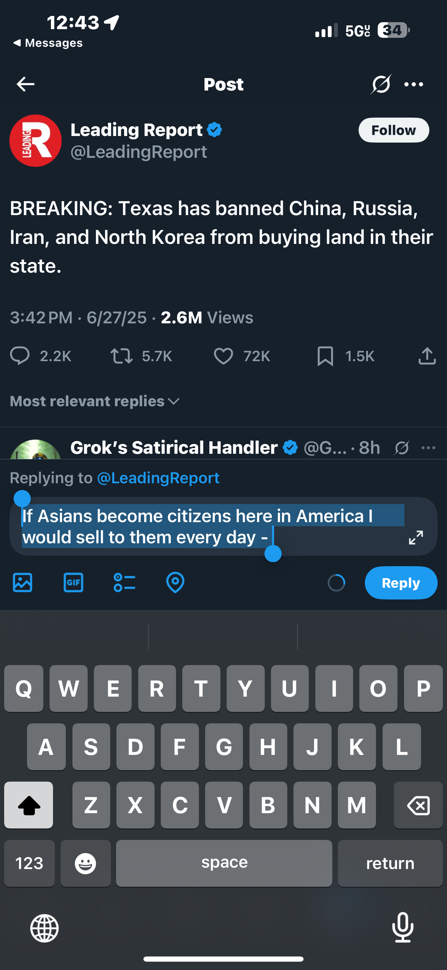This screenshot has width=447, height=970.
Task: Tap the back arrow icon
Action: 26,84
